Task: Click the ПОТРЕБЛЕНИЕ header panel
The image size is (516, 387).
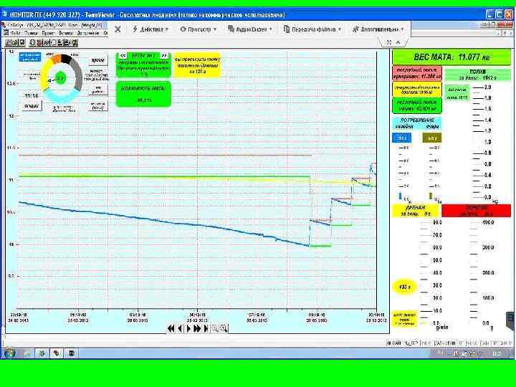Action: click(x=416, y=123)
